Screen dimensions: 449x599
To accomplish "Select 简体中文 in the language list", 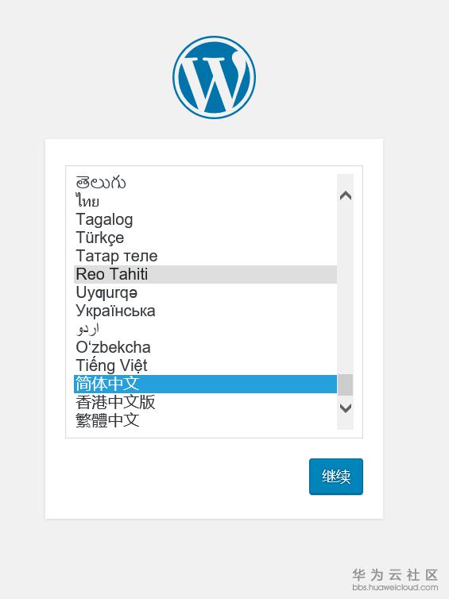I will pos(205,384).
